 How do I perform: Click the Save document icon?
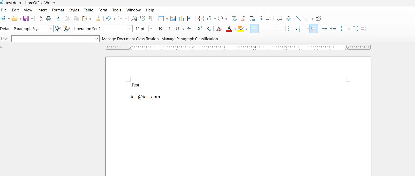click(x=26, y=19)
